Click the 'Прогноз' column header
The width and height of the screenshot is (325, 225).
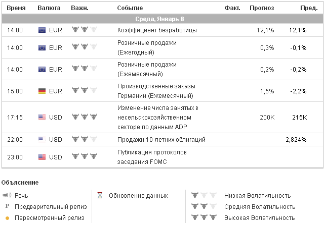click(262, 8)
